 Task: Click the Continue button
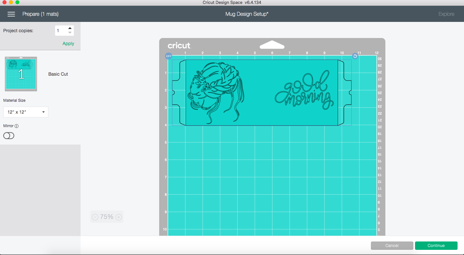coord(436,246)
